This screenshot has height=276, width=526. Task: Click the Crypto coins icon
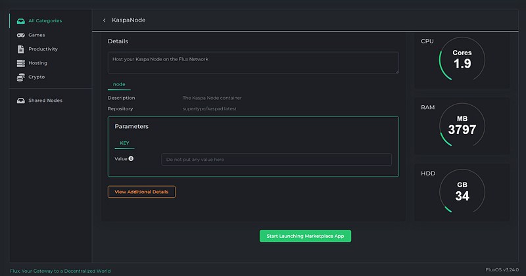coord(21,77)
